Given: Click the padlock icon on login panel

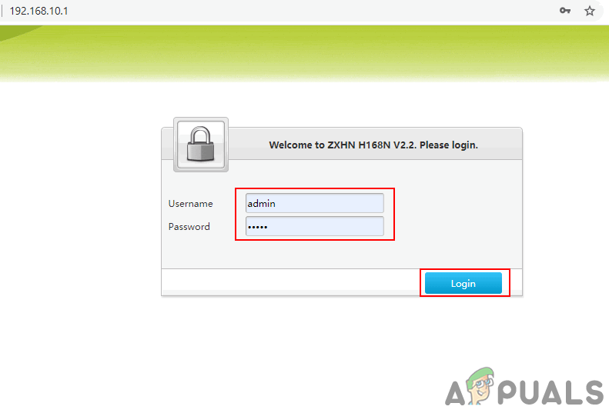Looking at the screenshot, I should point(201,145).
